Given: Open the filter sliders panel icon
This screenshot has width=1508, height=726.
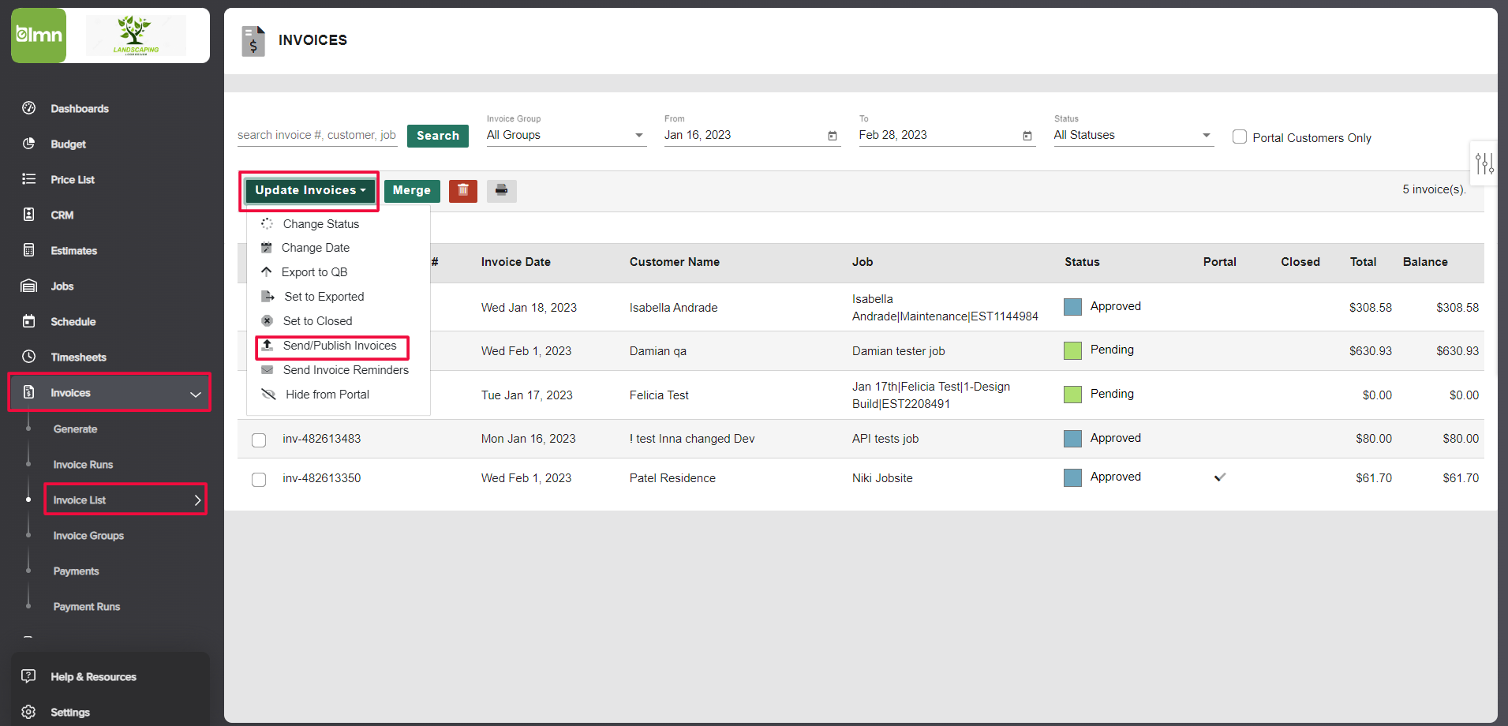Looking at the screenshot, I should tap(1484, 163).
